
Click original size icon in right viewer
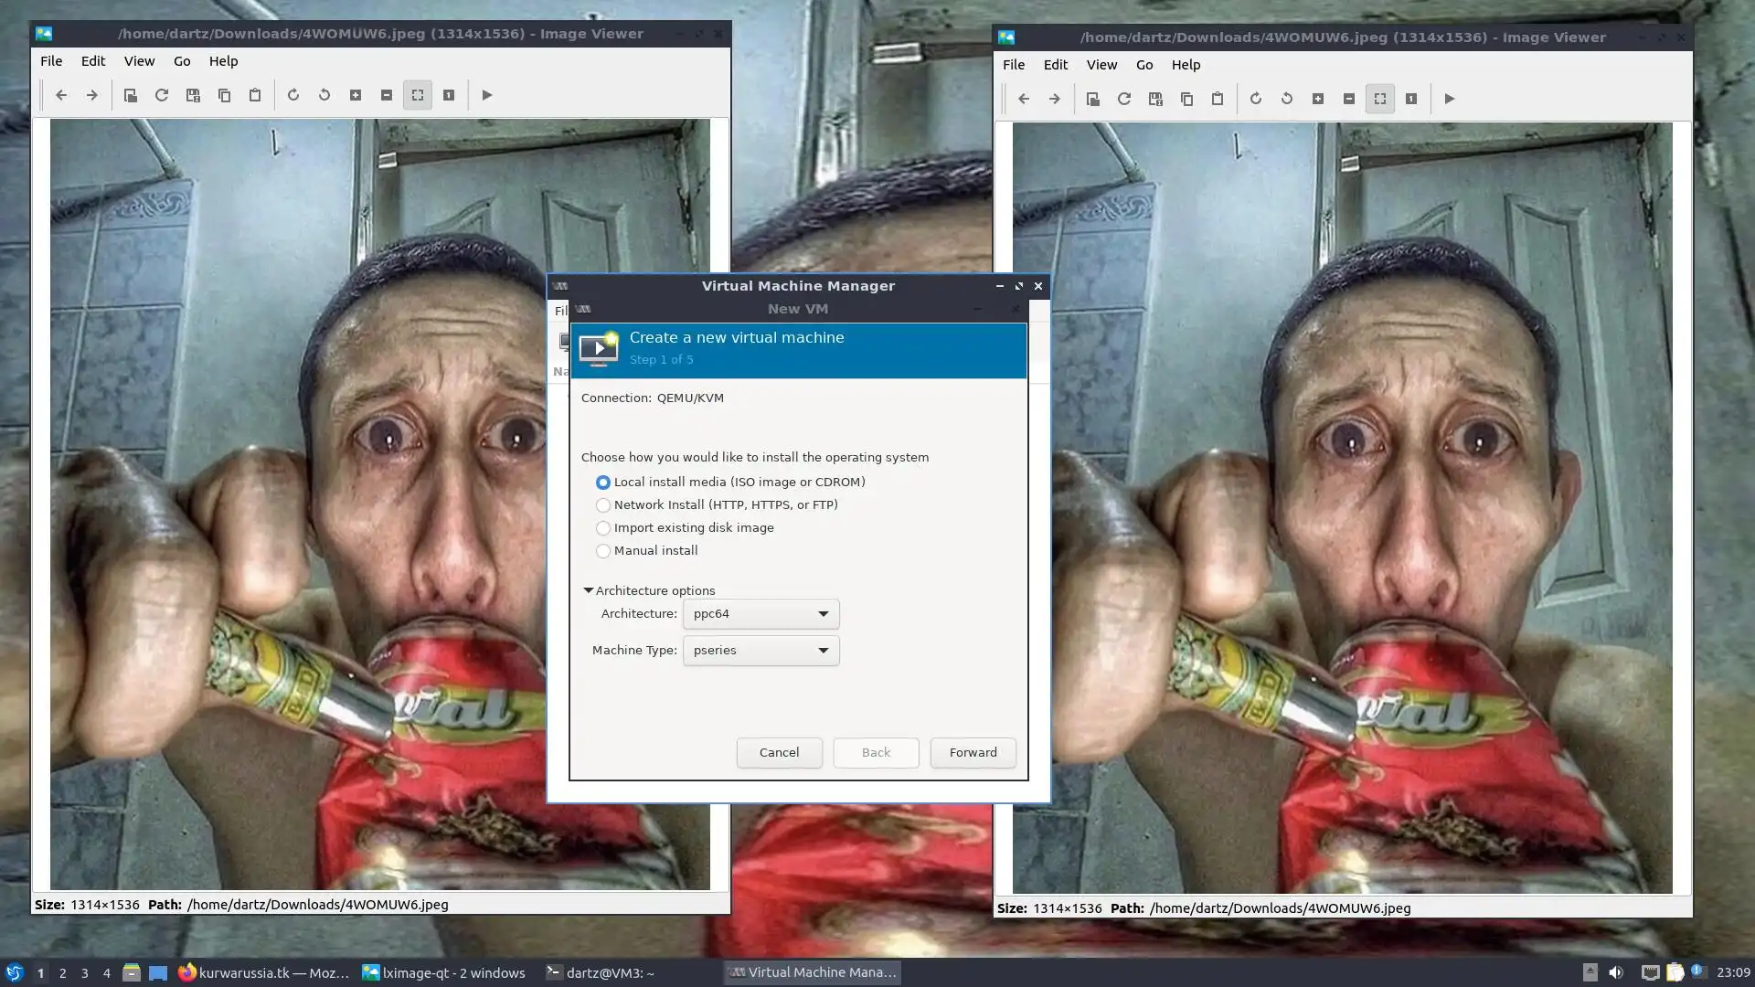pos(1411,99)
